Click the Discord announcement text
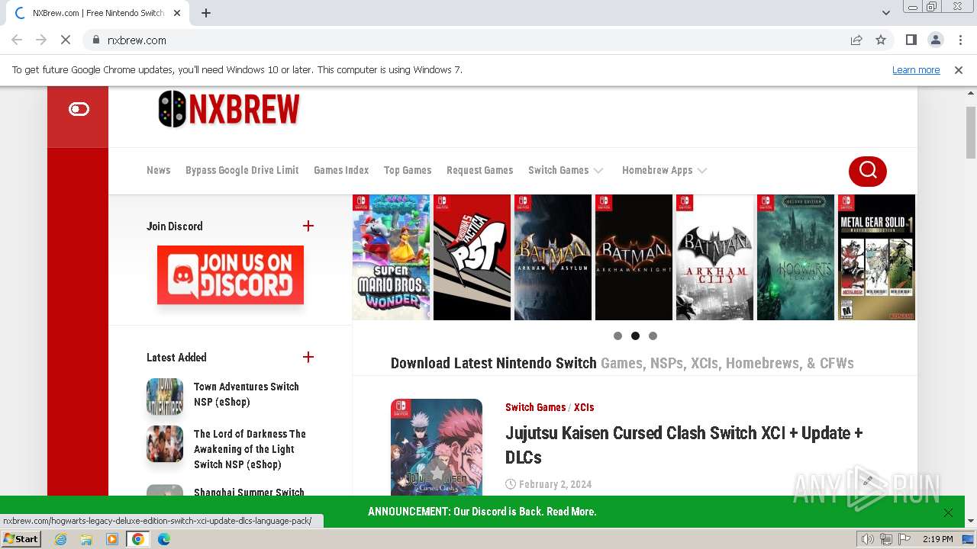The width and height of the screenshot is (977, 549). pyautogui.click(x=482, y=512)
